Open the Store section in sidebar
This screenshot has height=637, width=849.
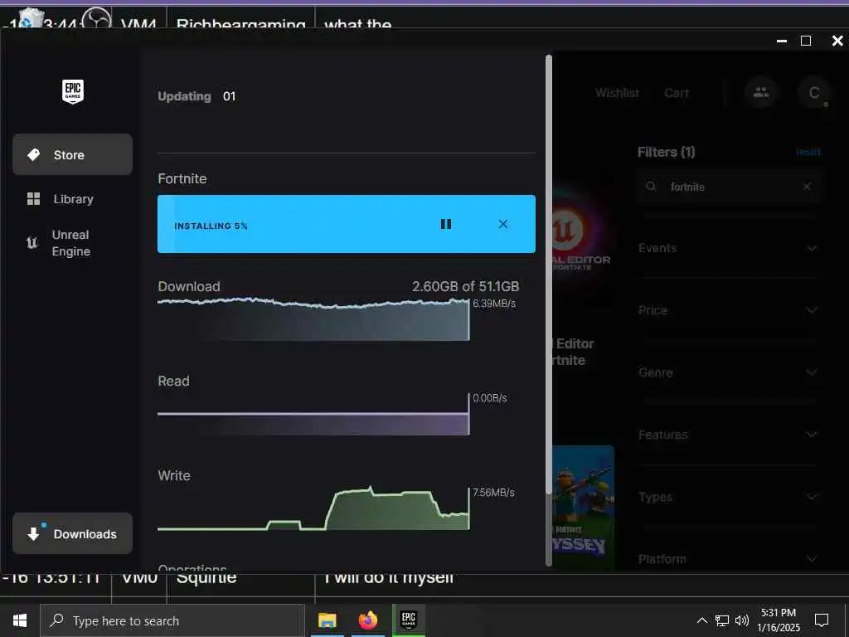(73, 155)
